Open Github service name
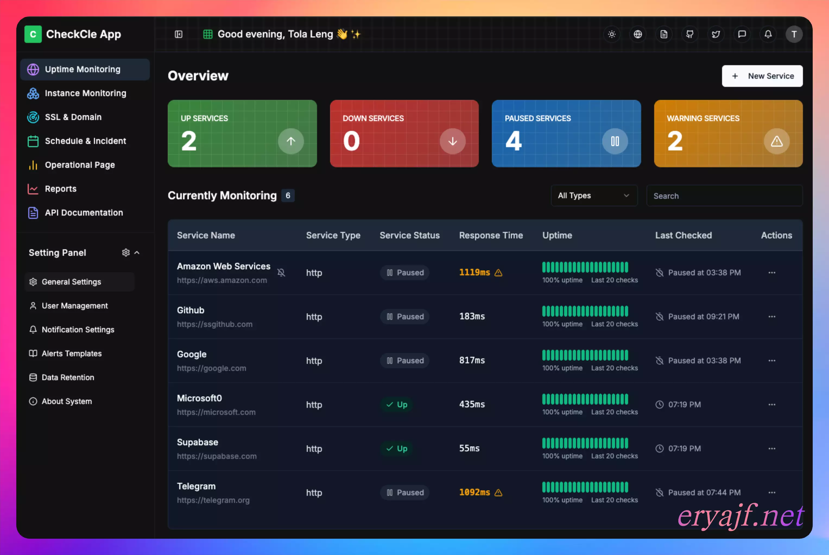Viewport: 829px width, 555px height. pos(191,310)
